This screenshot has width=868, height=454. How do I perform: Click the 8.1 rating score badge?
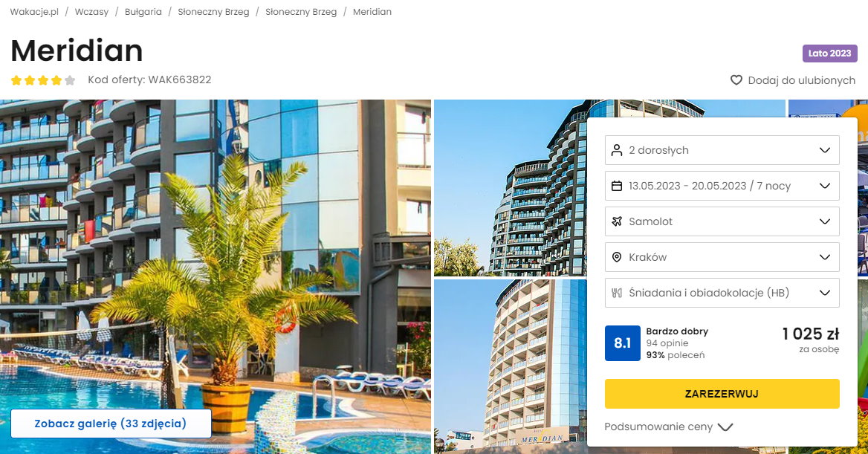coord(623,343)
